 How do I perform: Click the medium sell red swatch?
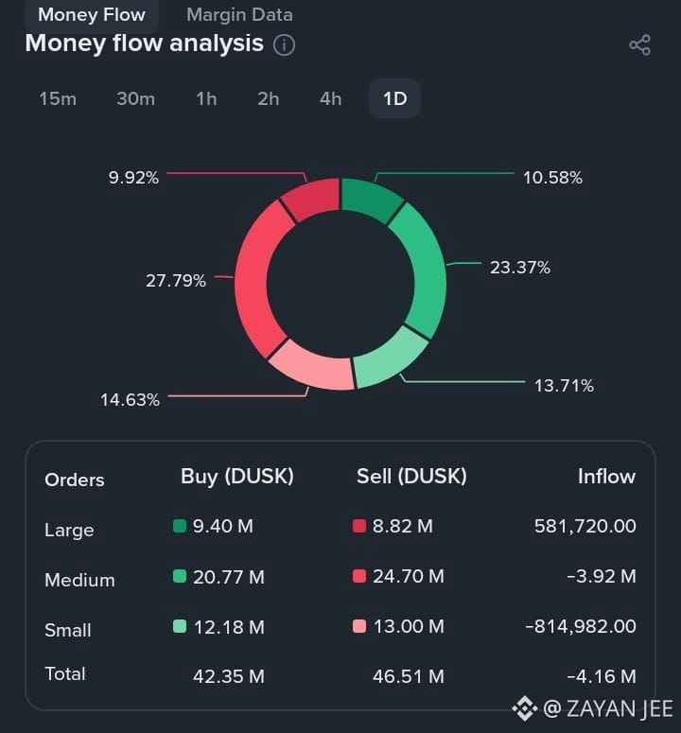click(359, 576)
